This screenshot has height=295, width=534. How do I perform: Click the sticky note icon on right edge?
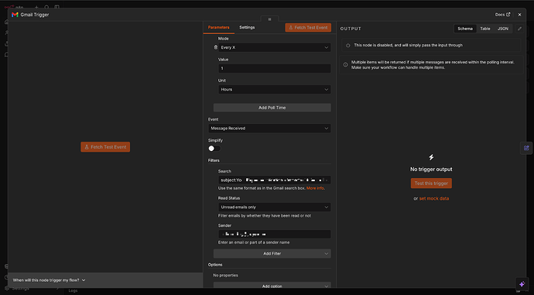point(526,148)
